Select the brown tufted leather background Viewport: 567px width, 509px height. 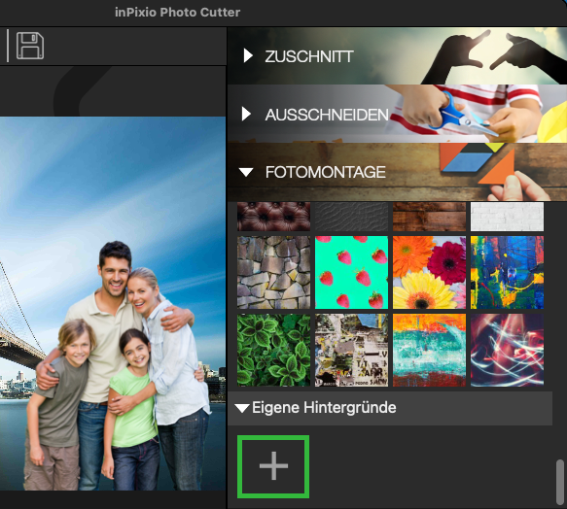[273, 217]
